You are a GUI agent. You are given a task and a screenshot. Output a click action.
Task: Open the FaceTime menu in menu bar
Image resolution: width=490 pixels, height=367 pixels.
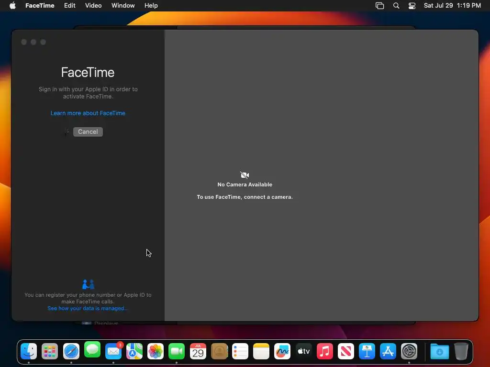click(x=40, y=6)
